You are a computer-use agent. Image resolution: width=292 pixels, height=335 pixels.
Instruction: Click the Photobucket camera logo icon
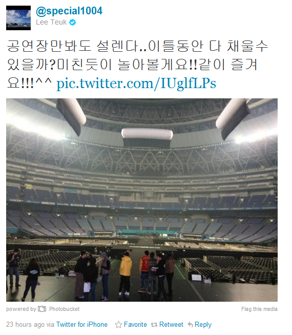[42, 309]
